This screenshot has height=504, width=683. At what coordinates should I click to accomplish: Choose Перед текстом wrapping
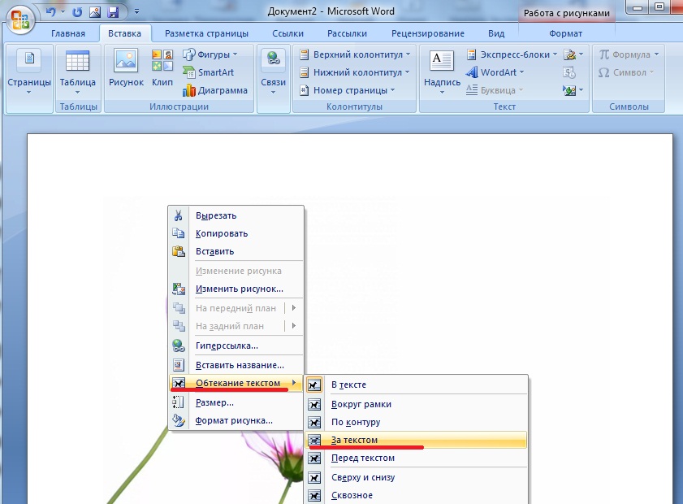pyautogui.click(x=416, y=458)
